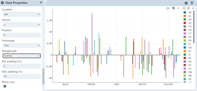Toggle AZ series in legend
The height and width of the screenshot is (91, 197).
point(187,23)
